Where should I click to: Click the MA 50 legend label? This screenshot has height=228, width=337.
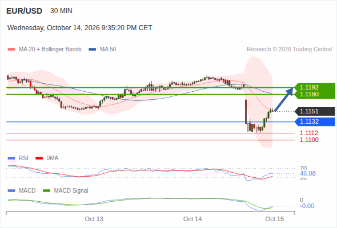pos(108,50)
